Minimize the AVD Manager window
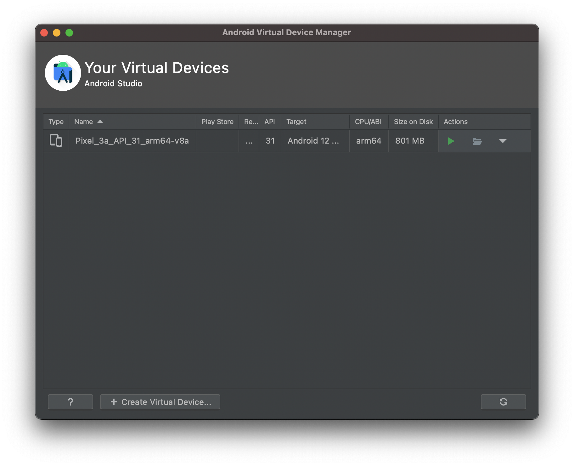This screenshot has width=574, height=466. (x=57, y=33)
